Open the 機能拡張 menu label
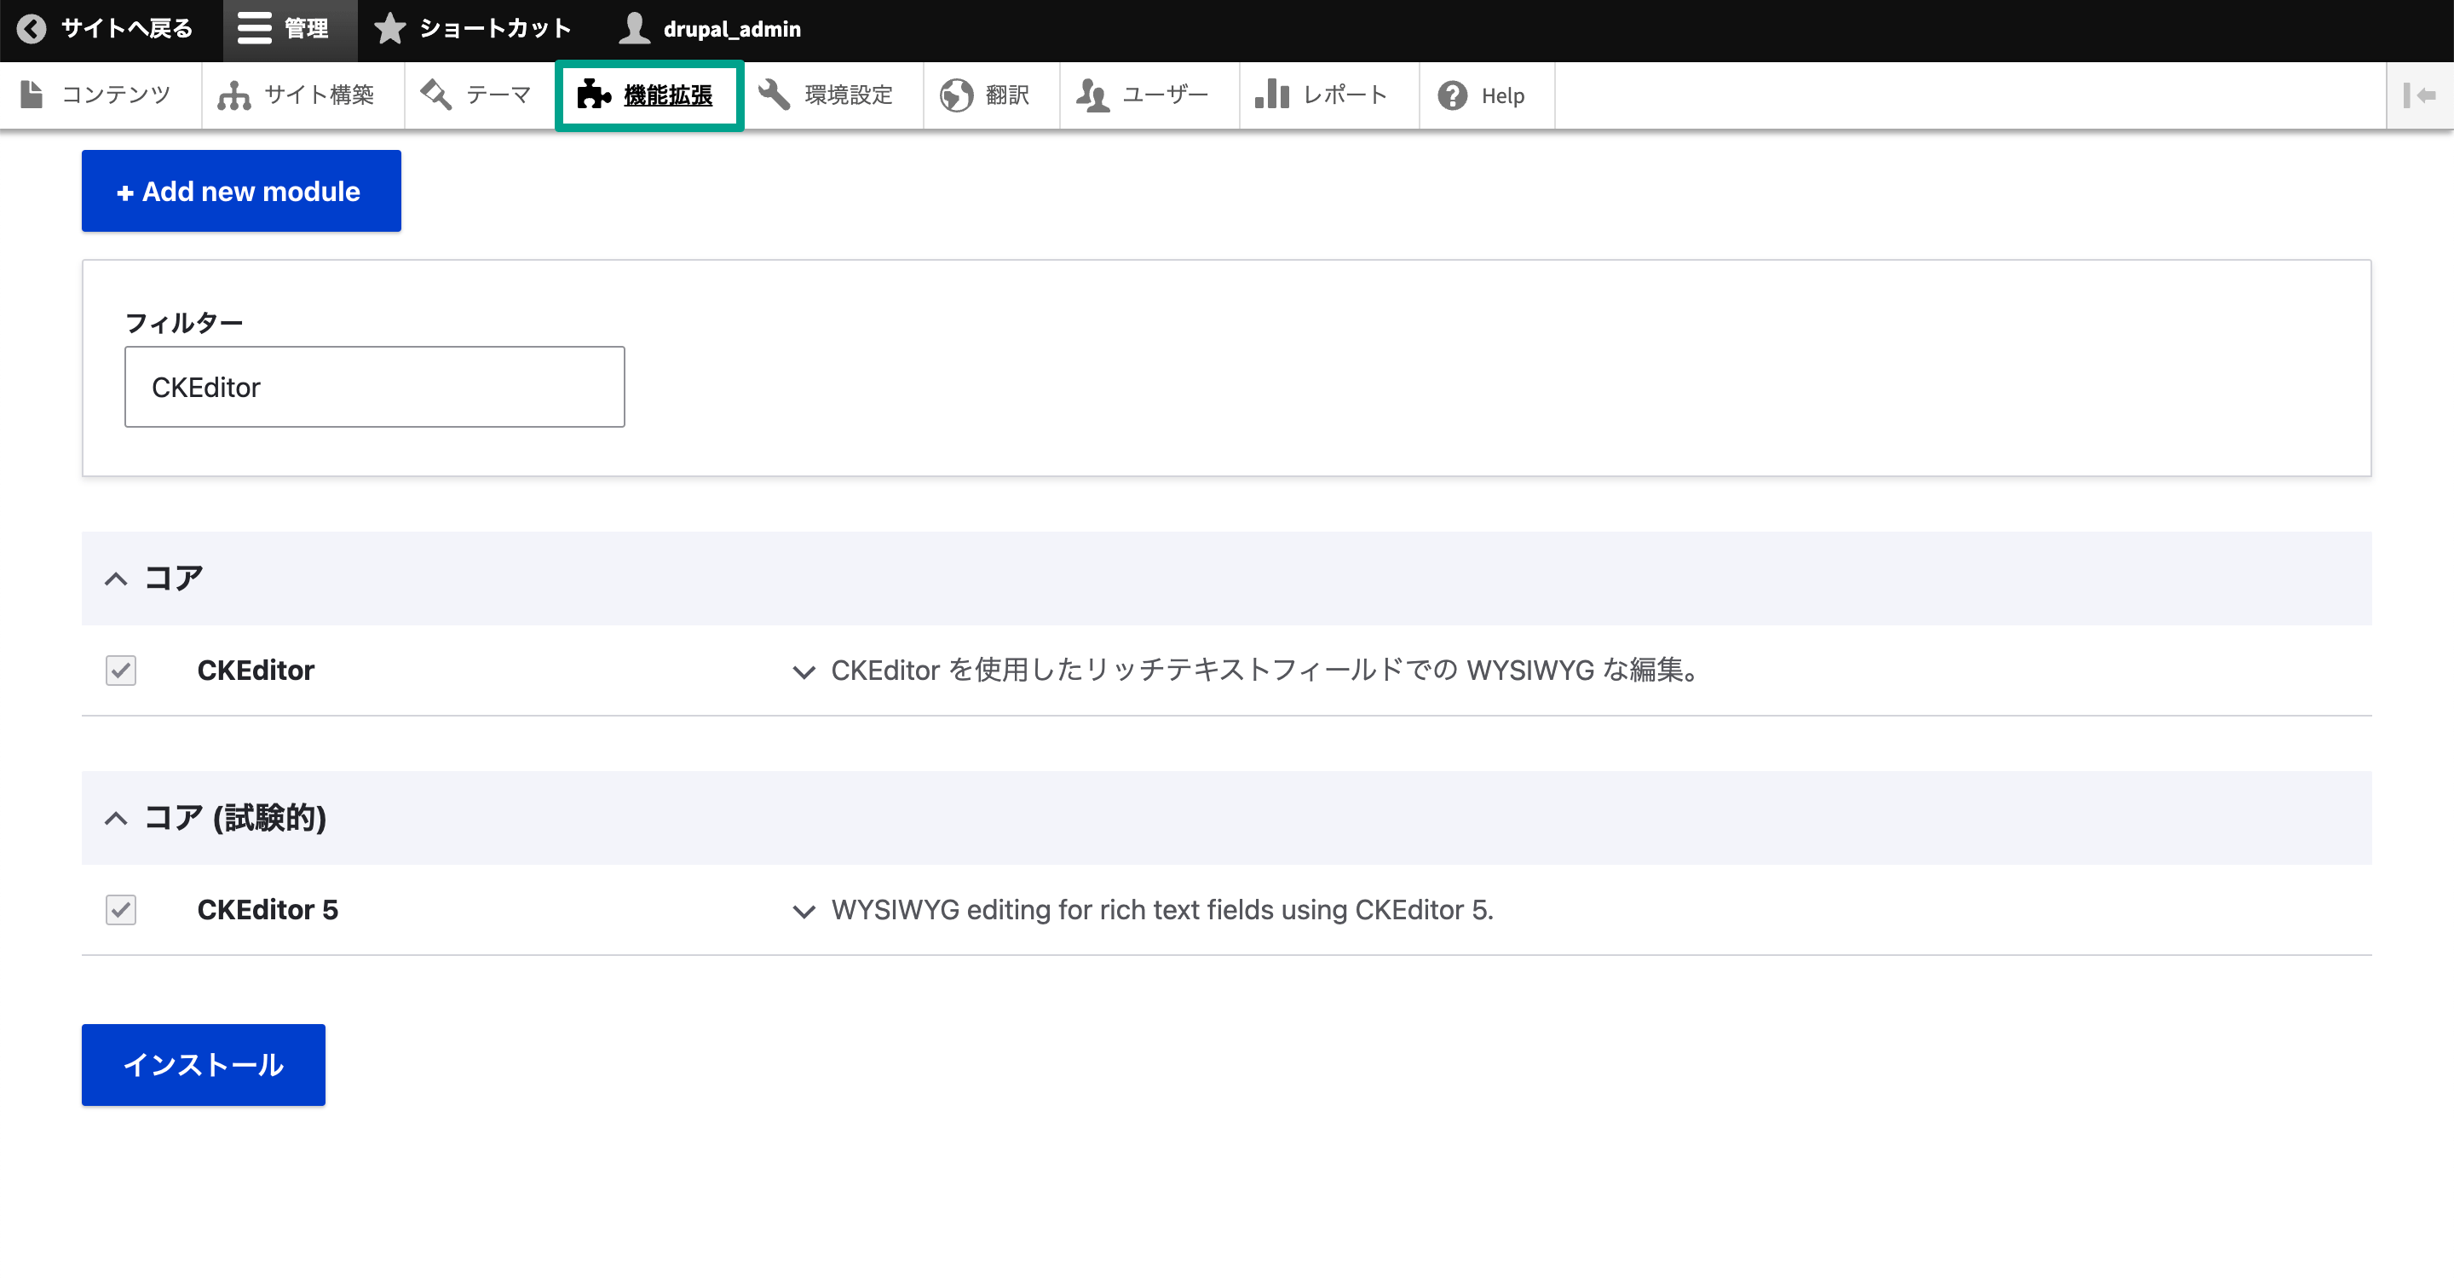 click(668, 95)
